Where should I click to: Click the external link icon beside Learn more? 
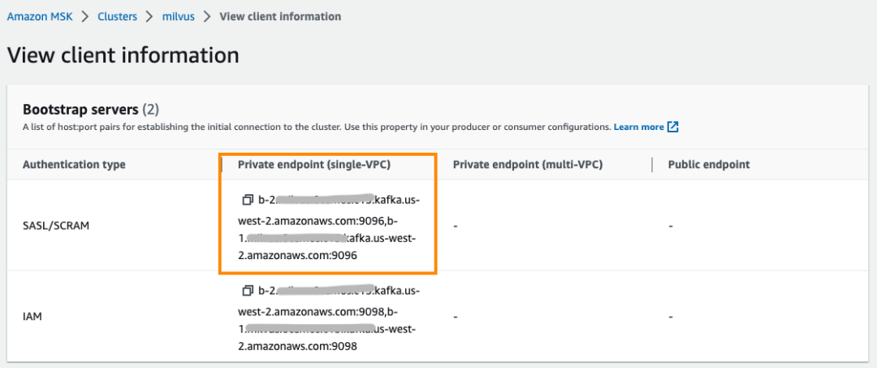coord(672,127)
